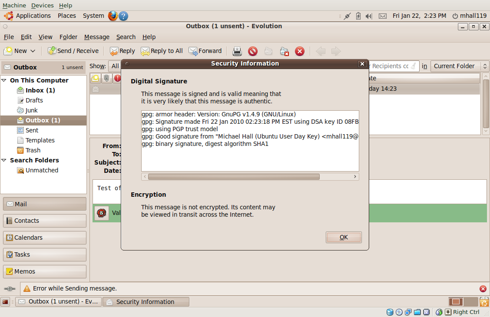The width and height of the screenshot is (490, 317).
Task: Click the Send / Receive toolbar icon
Action: [52, 51]
